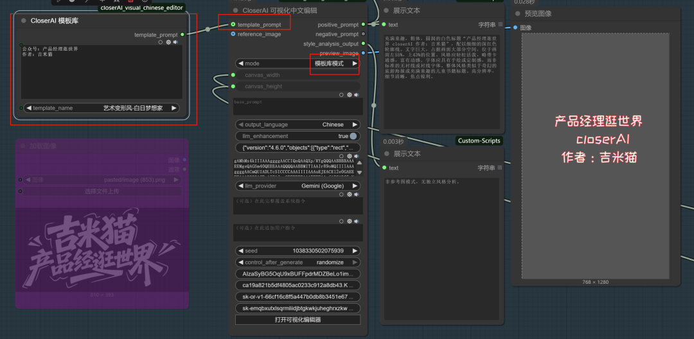Open the 图像 file dropdown in 加载图像 node
This screenshot has height=339, width=694.
pos(102,180)
